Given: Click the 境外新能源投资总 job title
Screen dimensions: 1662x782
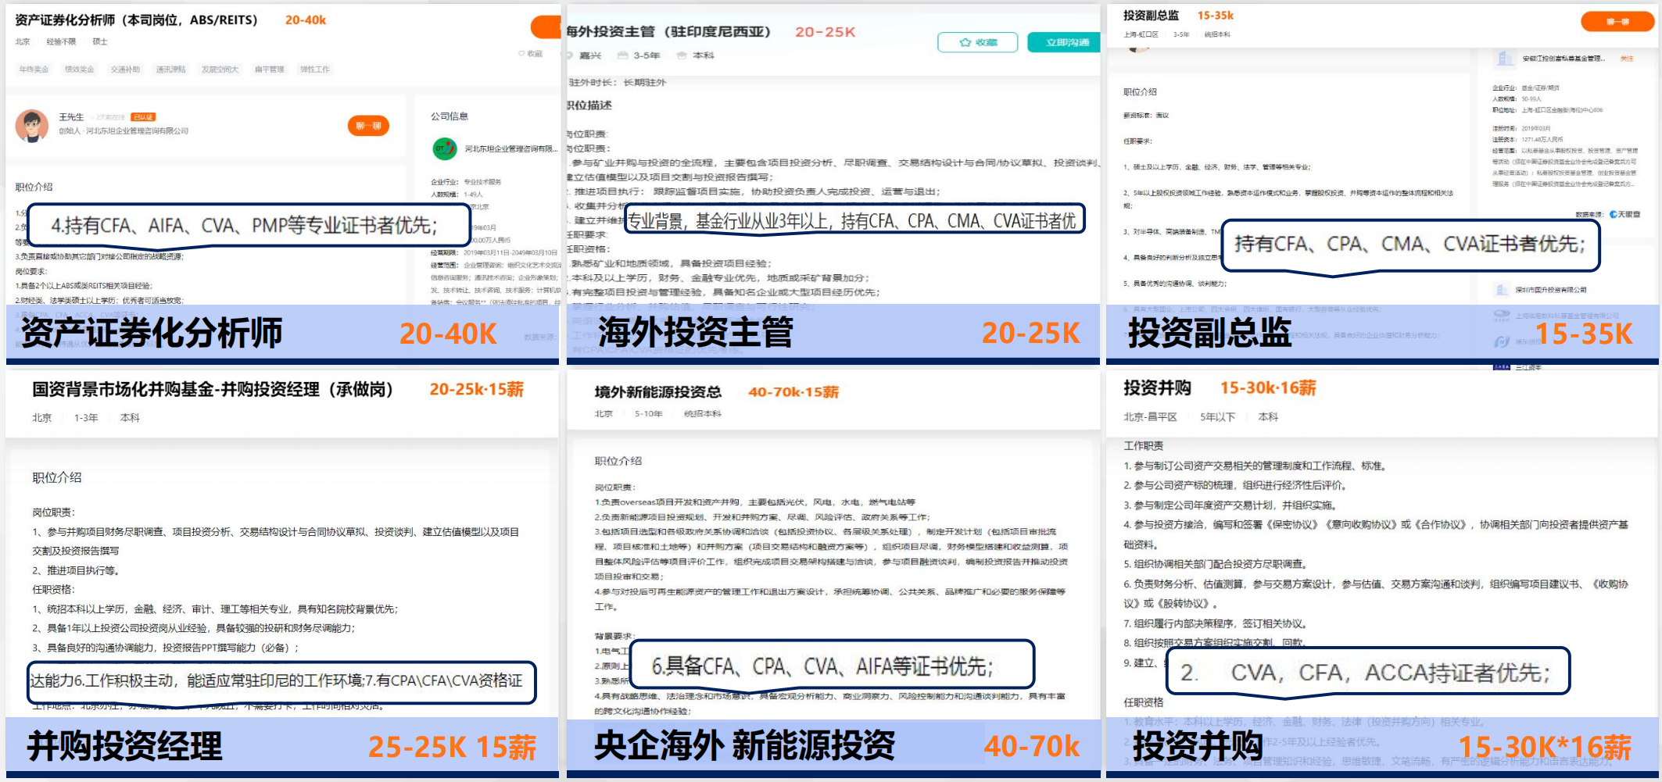Looking at the screenshot, I should pos(657,392).
